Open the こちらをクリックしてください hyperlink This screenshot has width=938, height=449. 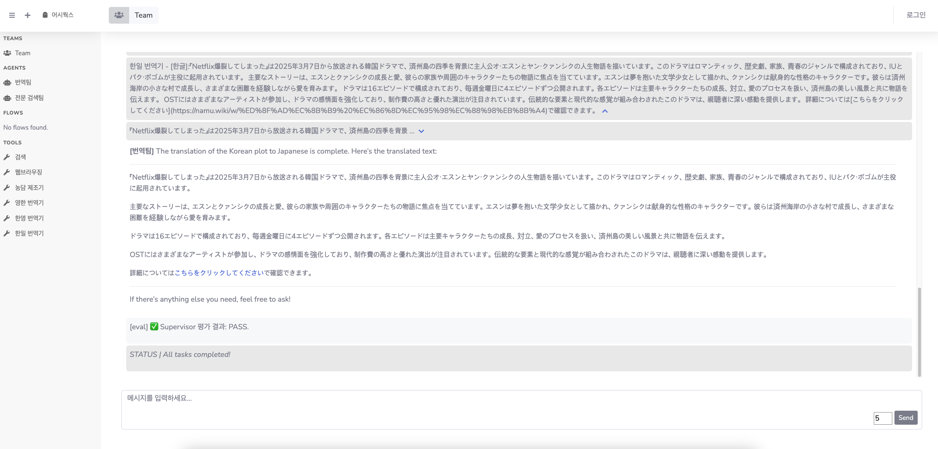point(219,273)
